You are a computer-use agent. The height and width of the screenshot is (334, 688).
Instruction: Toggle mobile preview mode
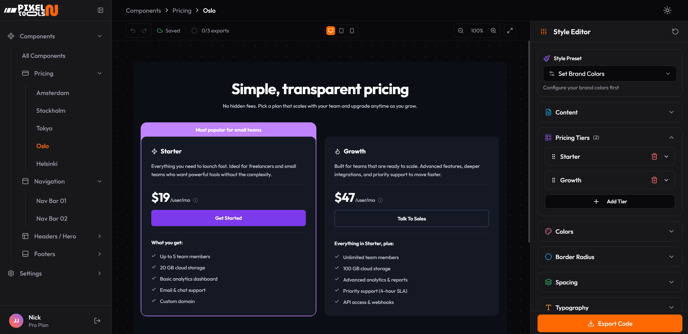(x=352, y=30)
